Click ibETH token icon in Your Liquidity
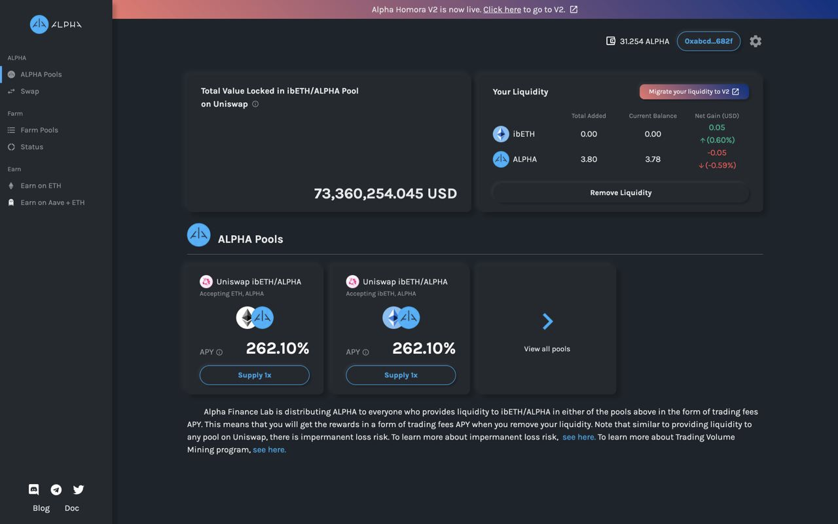The height and width of the screenshot is (524, 838). pyautogui.click(x=501, y=134)
